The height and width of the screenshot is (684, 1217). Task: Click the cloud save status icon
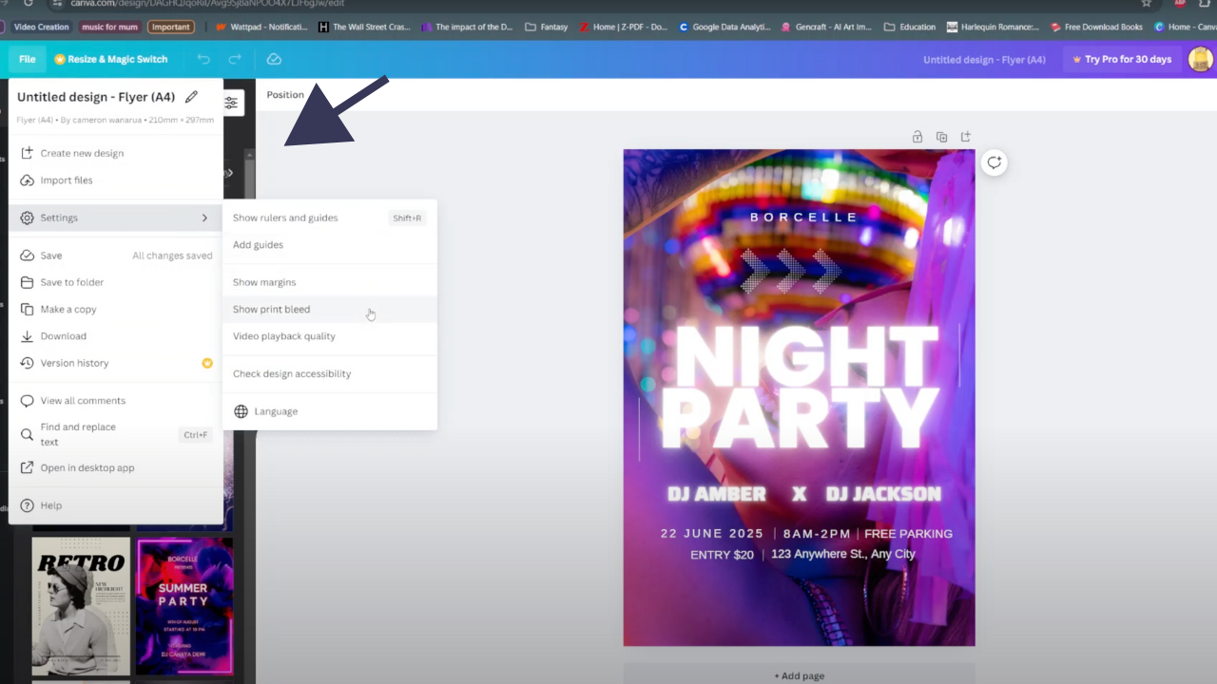(274, 59)
